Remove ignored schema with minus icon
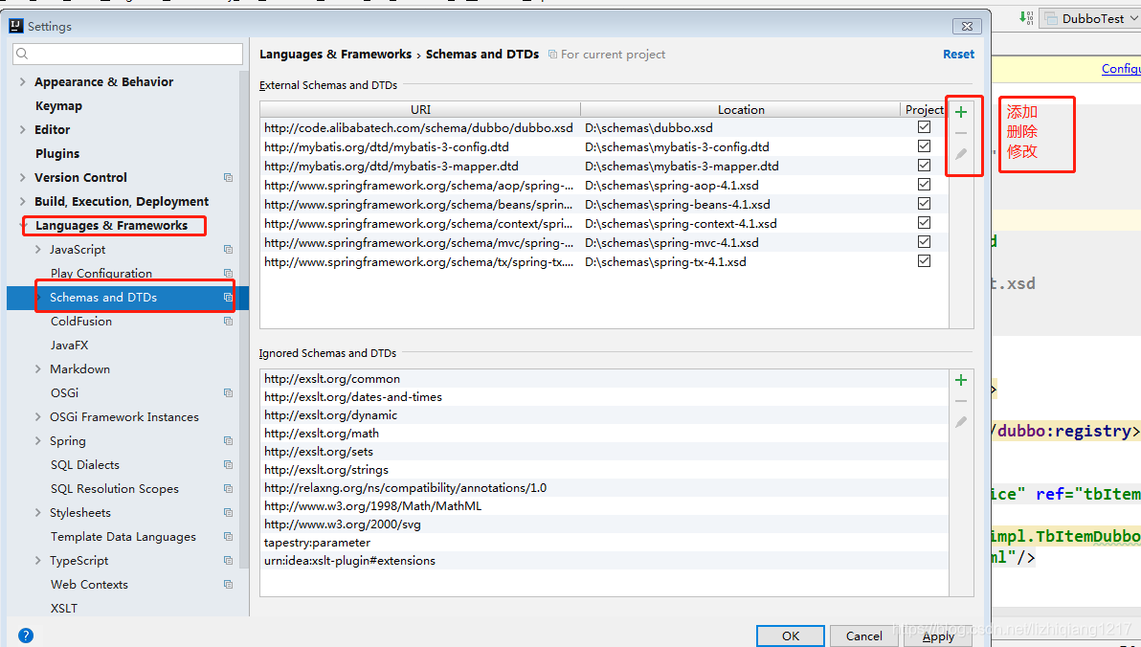Image resolution: width=1141 pixels, height=647 pixels. point(960,401)
